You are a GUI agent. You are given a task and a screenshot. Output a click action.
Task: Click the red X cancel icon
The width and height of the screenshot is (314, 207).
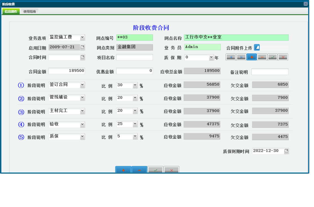click(x=283, y=57)
